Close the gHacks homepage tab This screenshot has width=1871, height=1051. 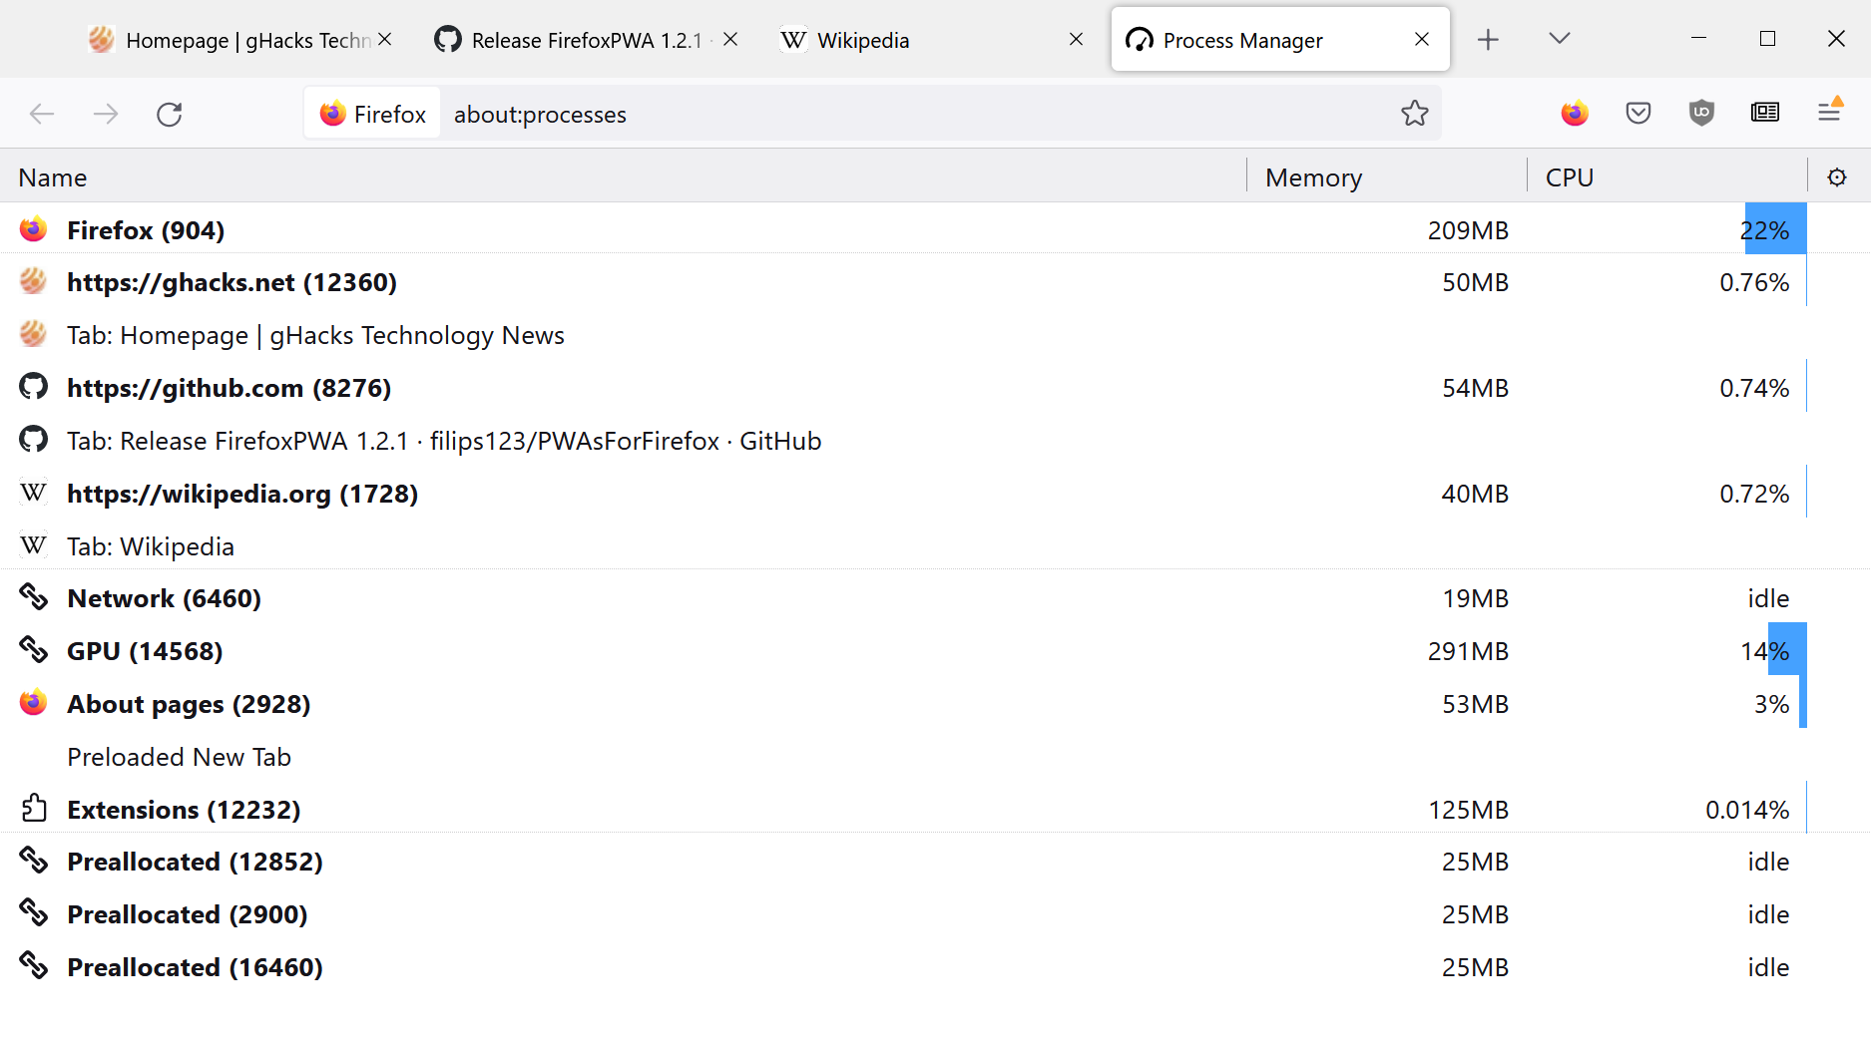(x=385, y=39)
